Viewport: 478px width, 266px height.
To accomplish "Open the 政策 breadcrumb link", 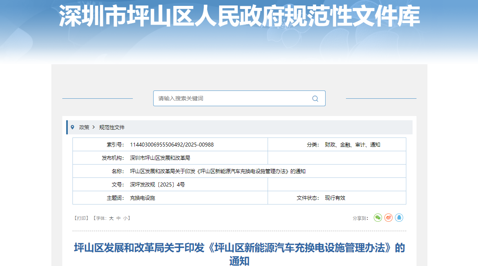I will click(84, 127).
